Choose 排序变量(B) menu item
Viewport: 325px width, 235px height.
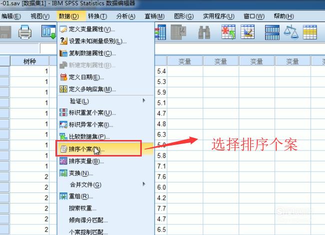[106, 161]
